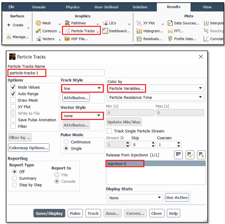Deselect all injections with X icon
Screen dimensions: 225x224
tap(201, 155)
